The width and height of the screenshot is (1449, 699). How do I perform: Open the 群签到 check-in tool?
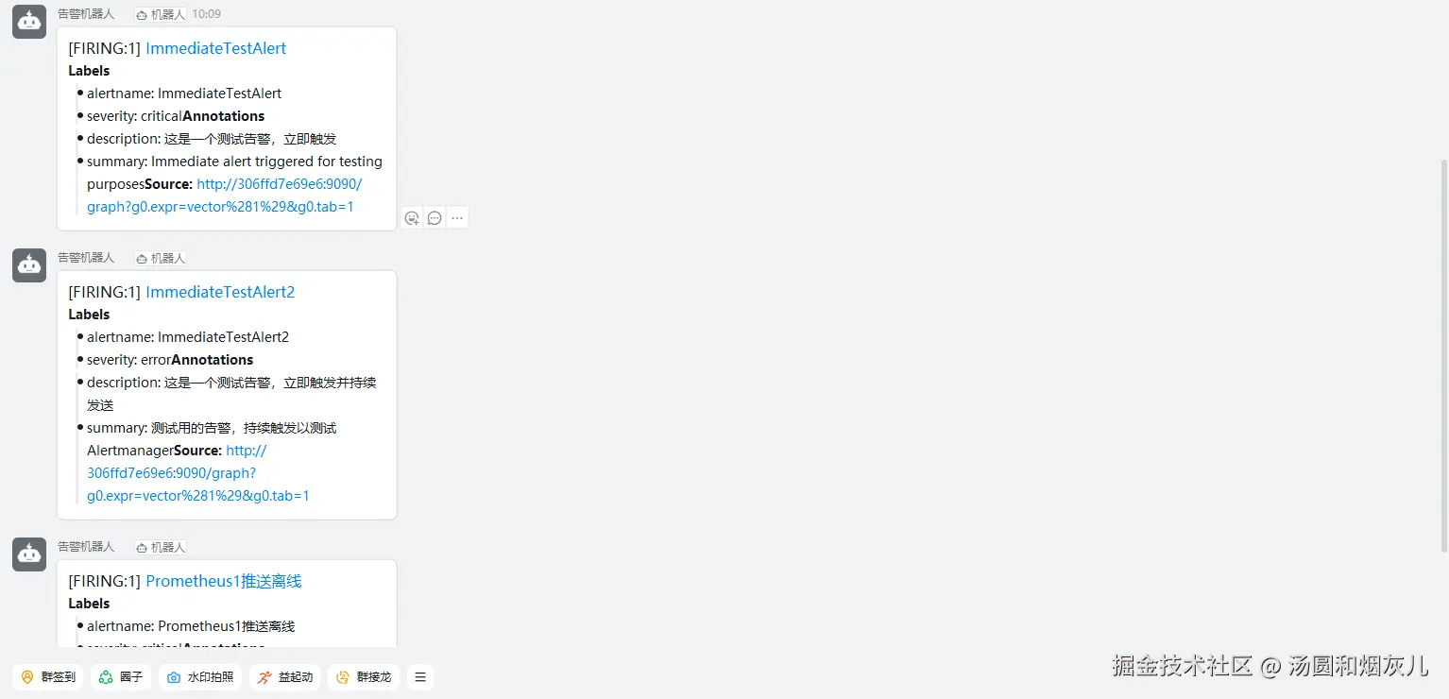pos(48,677)
